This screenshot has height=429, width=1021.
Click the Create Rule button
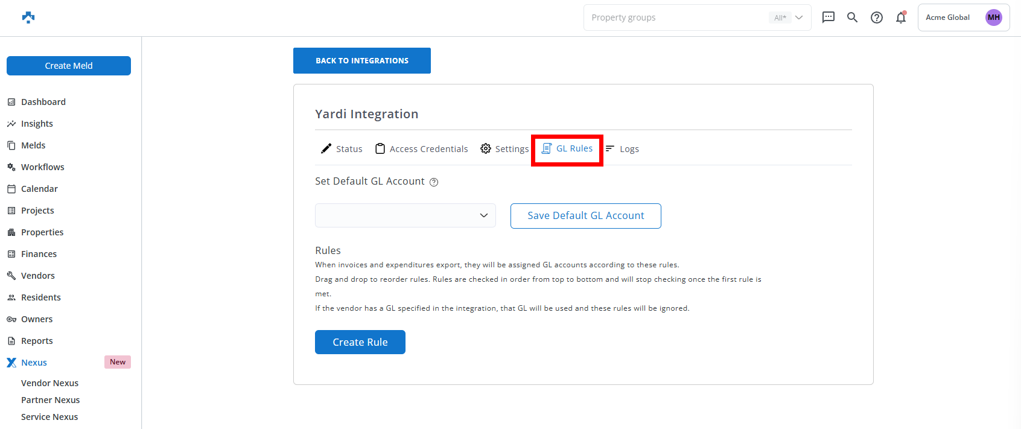click(360, 342)
